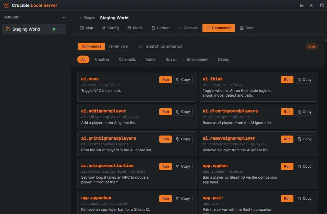The image size is (327, 214).
Task: Click the 'Toggle NPC movement.' description
Action: coord(101,91)
